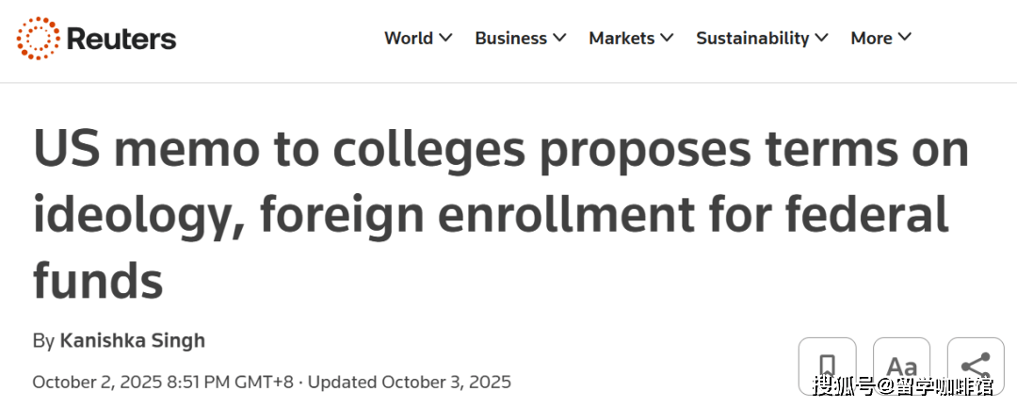
Task: Expand the Markets dropdown arrow
Action: tap(667, 38)
